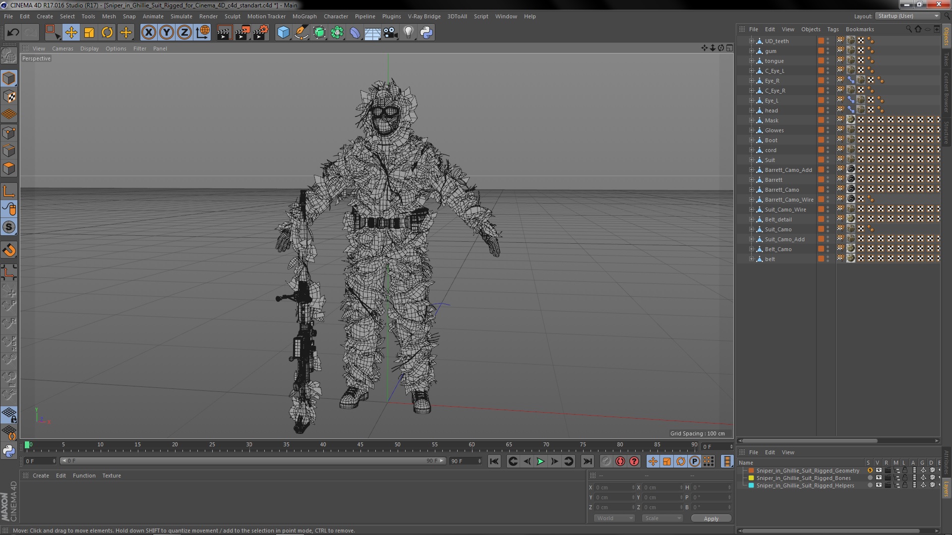Switch to Model mode in left palette
The height and width of the screenshot is (535, 952).
tap(9, 78)
